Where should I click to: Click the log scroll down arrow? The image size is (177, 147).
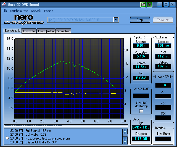[125, 141]
